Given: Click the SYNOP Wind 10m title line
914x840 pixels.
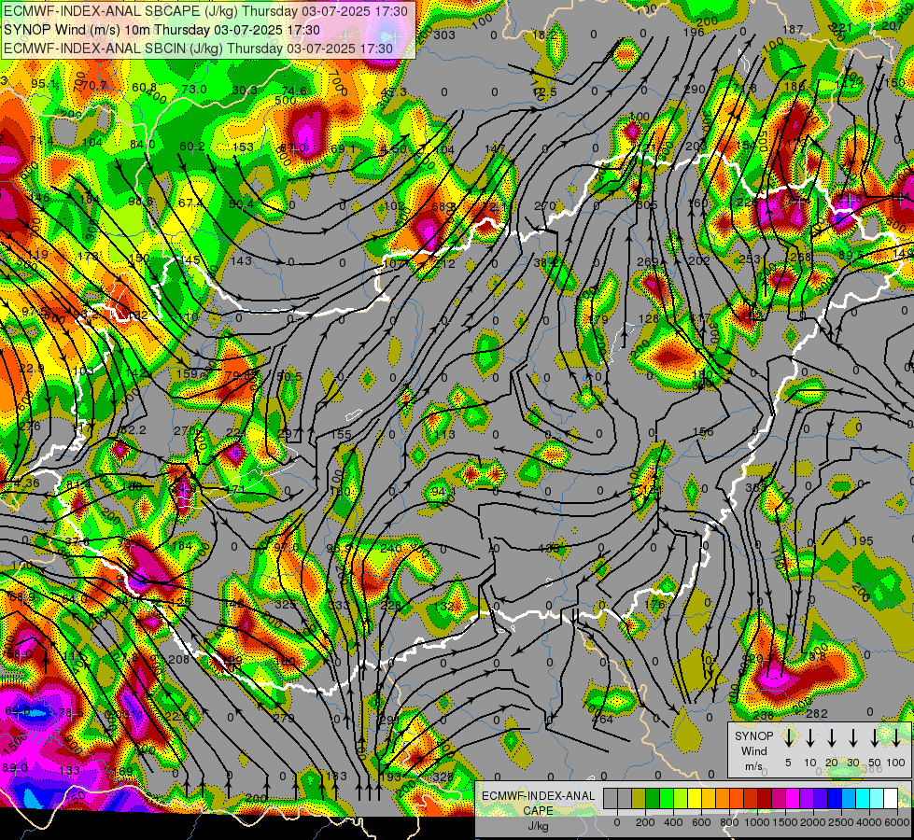Looking at the screenshot, I should (x=162, y=30).
